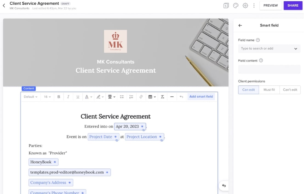Insert a bulleted list
This screenshot has height=194, width=304.
[x=122, y=97]
